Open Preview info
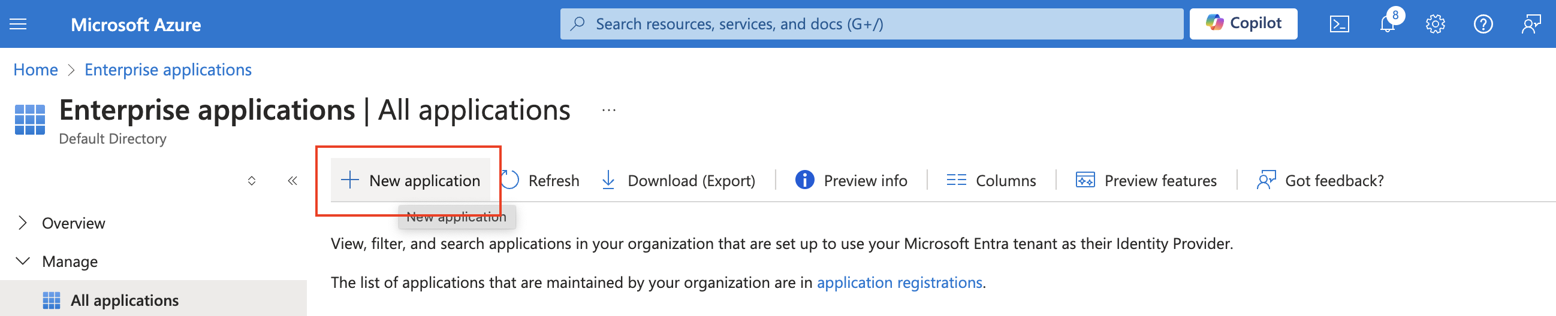 851,180
